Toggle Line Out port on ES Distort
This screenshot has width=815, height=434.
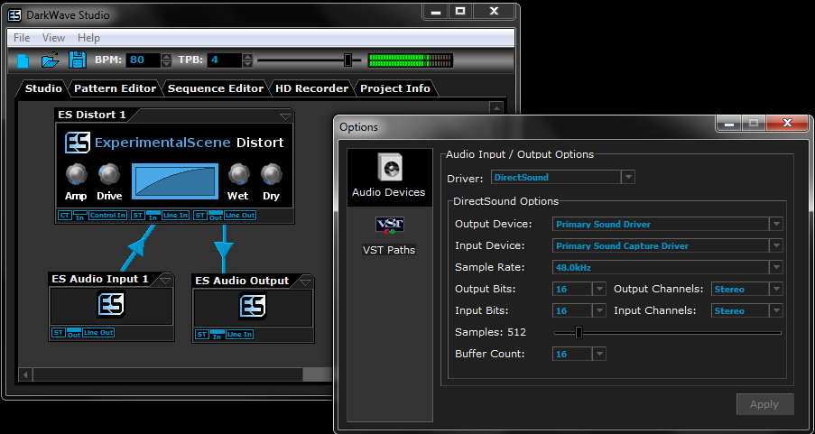pos(239,216)
